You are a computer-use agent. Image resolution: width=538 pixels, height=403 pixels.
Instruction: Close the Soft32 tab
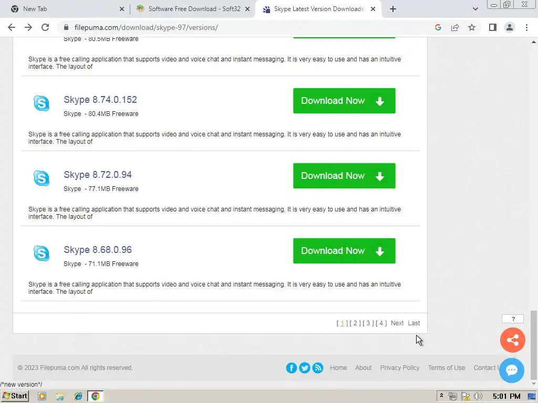point(247,9)
